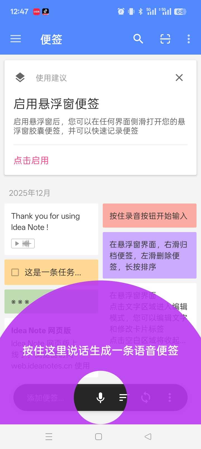Viewport: 201px width, 449px height.
Task: Open the Thank you for using Idea Note card
Action: point(51,222)
